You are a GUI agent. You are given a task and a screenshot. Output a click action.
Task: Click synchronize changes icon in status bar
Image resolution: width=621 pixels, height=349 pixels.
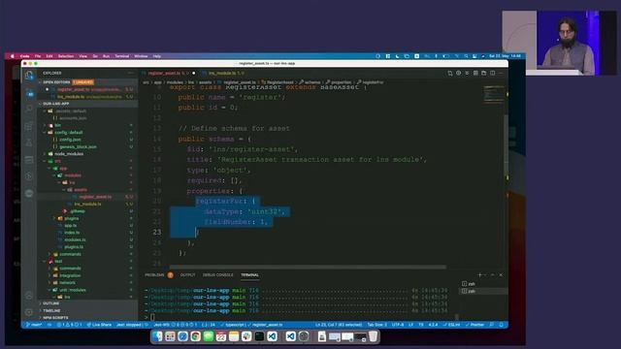[x=49, y=325]
